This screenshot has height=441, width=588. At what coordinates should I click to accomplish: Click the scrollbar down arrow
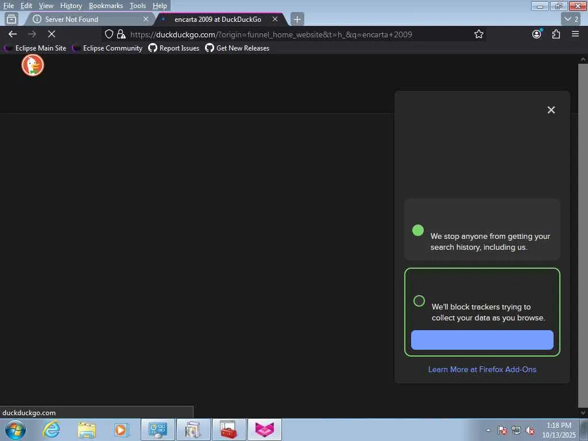click(x=583, y=413)
